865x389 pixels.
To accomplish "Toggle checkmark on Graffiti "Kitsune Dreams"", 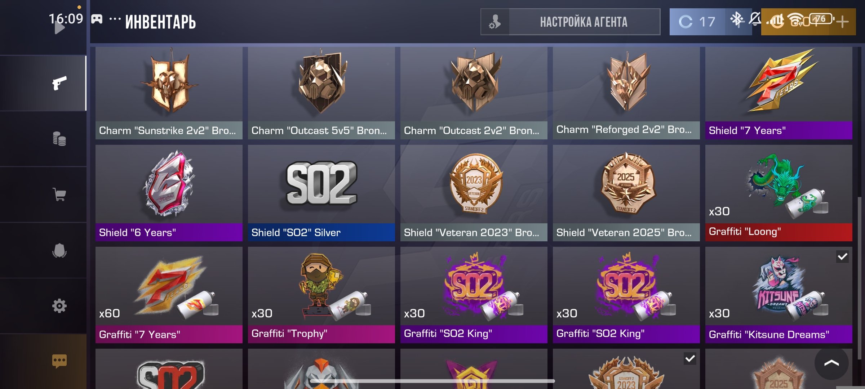I will click(x=842, y=256).
